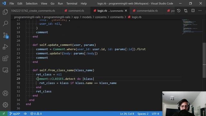Open Source Control view with pending changes
Image resolution: width=206 pixels, height=116 pixels.
pos(5,35)
